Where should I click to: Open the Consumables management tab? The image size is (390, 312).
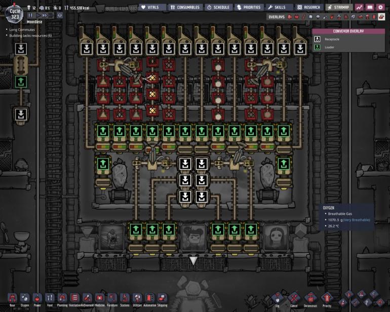(x=185, y=7)
